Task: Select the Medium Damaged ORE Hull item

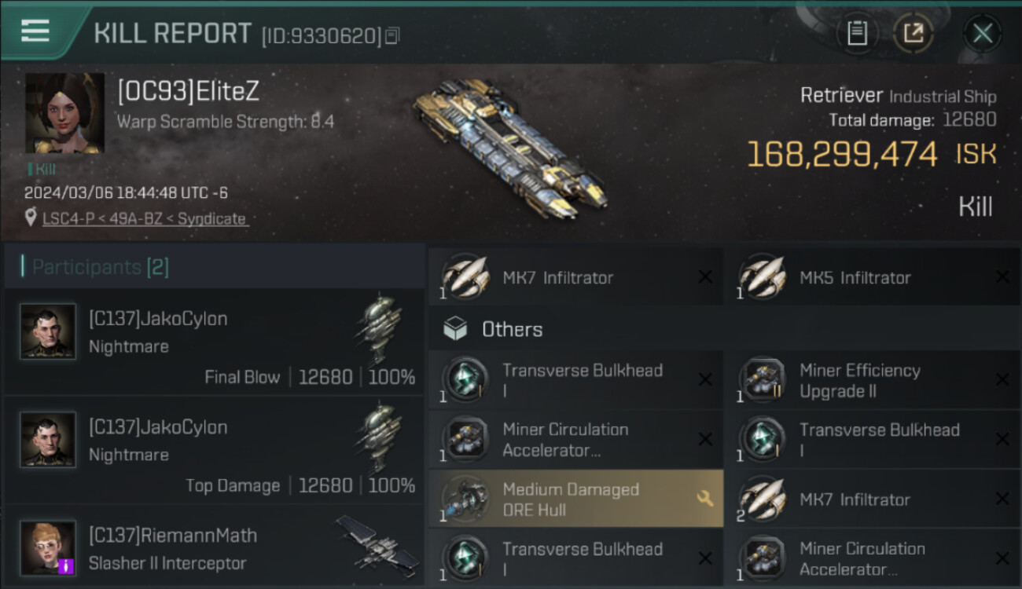Action: 575,499
